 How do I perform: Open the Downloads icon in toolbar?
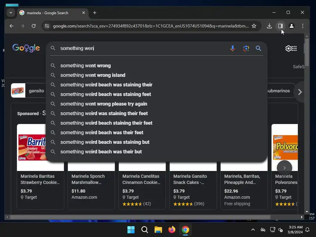269,26
